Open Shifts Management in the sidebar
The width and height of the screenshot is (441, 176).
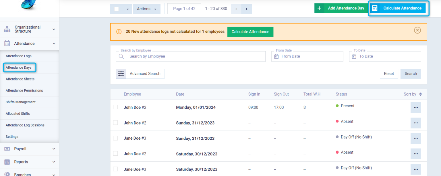[x=21, y=102]
